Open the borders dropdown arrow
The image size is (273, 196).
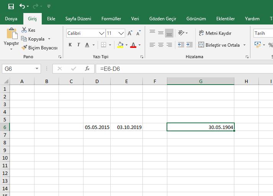[x=110, y=45]
